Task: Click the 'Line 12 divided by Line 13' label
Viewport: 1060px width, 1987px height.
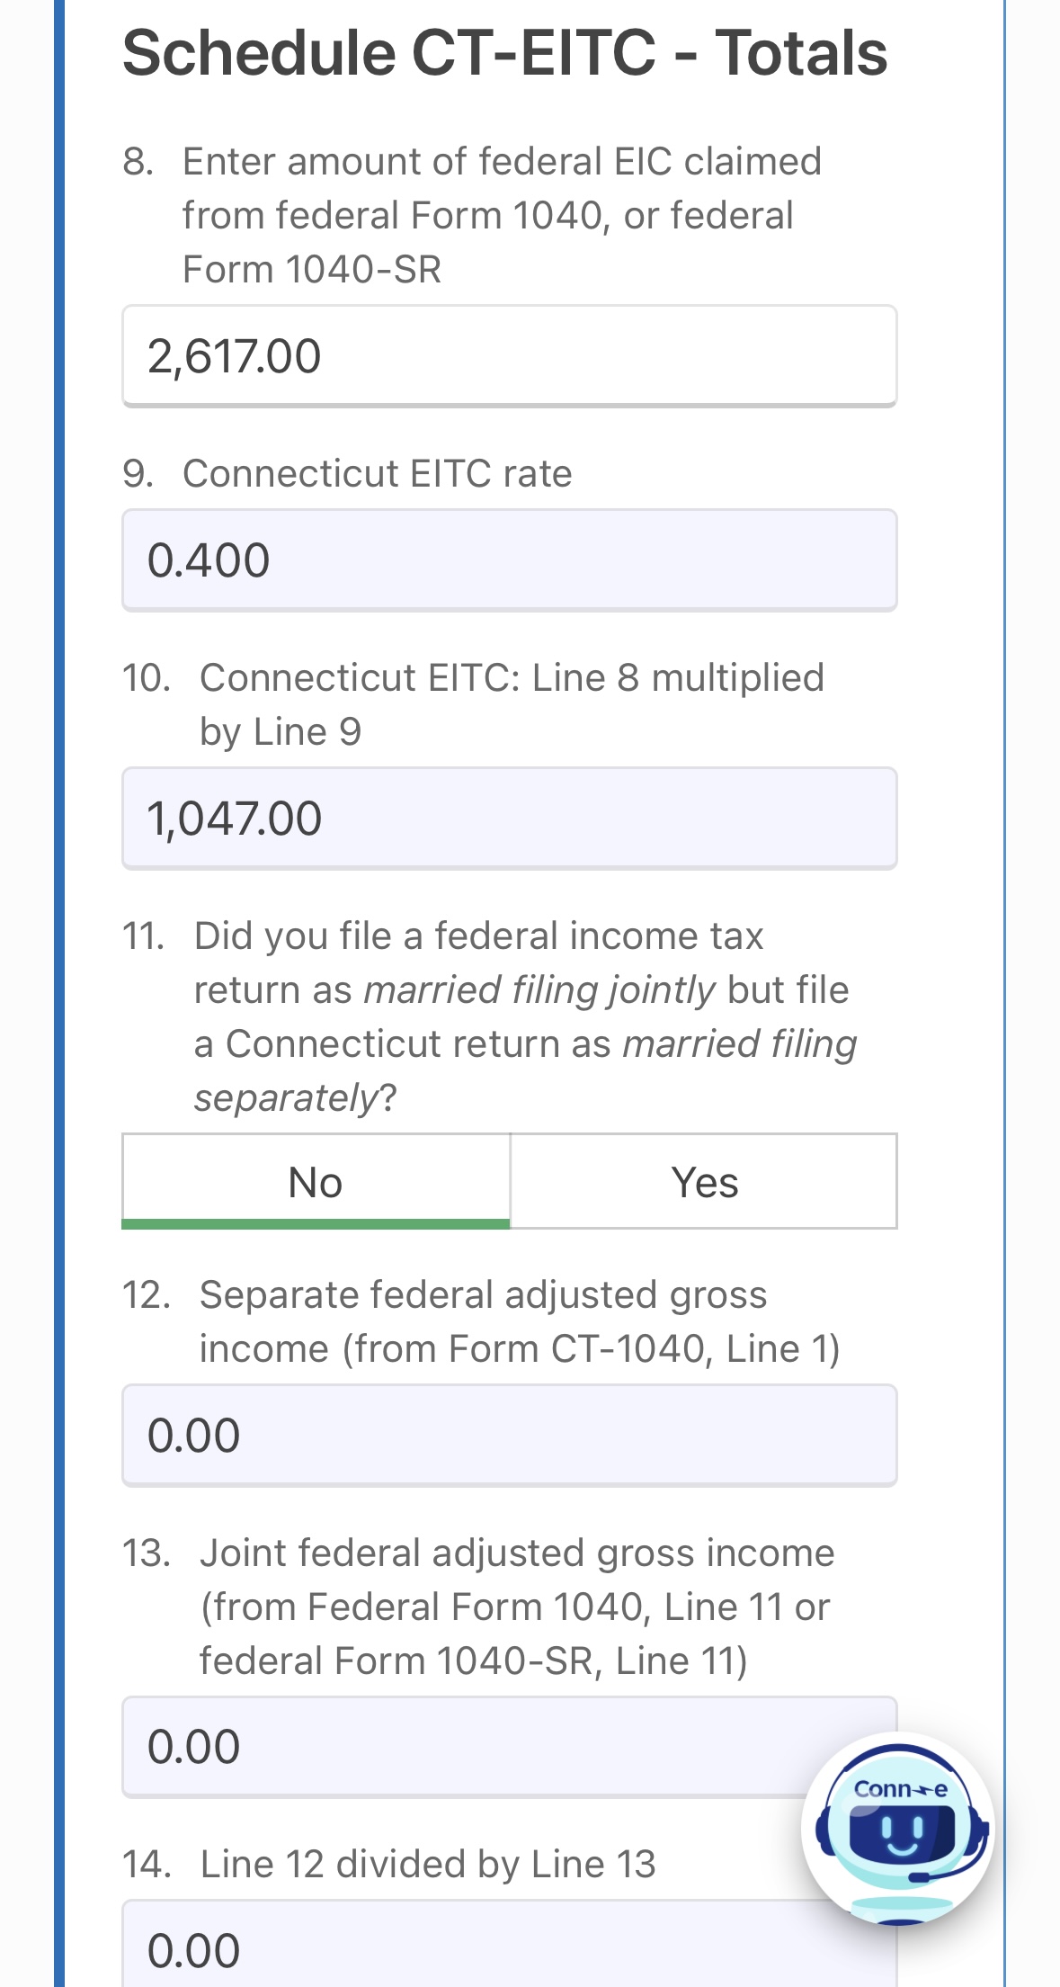Action: tap(427, 1864)
